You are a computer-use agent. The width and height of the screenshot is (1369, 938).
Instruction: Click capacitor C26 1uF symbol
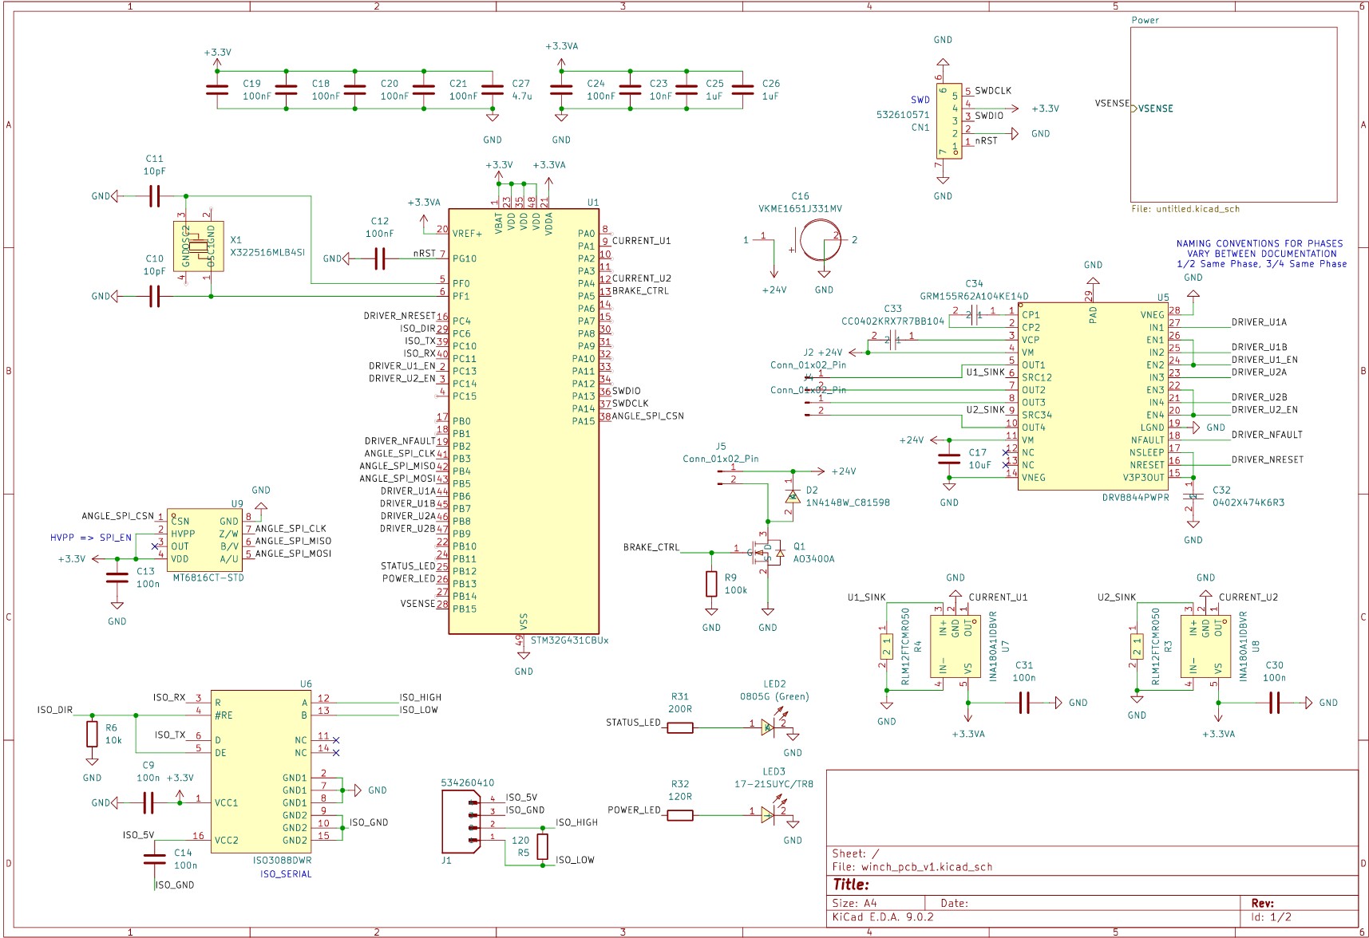[x=743, y=89]
